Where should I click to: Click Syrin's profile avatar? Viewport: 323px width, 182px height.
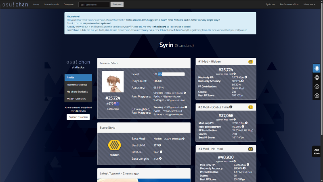113,82
